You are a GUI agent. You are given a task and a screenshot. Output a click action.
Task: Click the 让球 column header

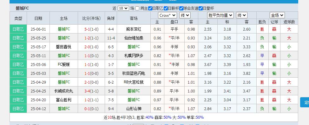274,22
